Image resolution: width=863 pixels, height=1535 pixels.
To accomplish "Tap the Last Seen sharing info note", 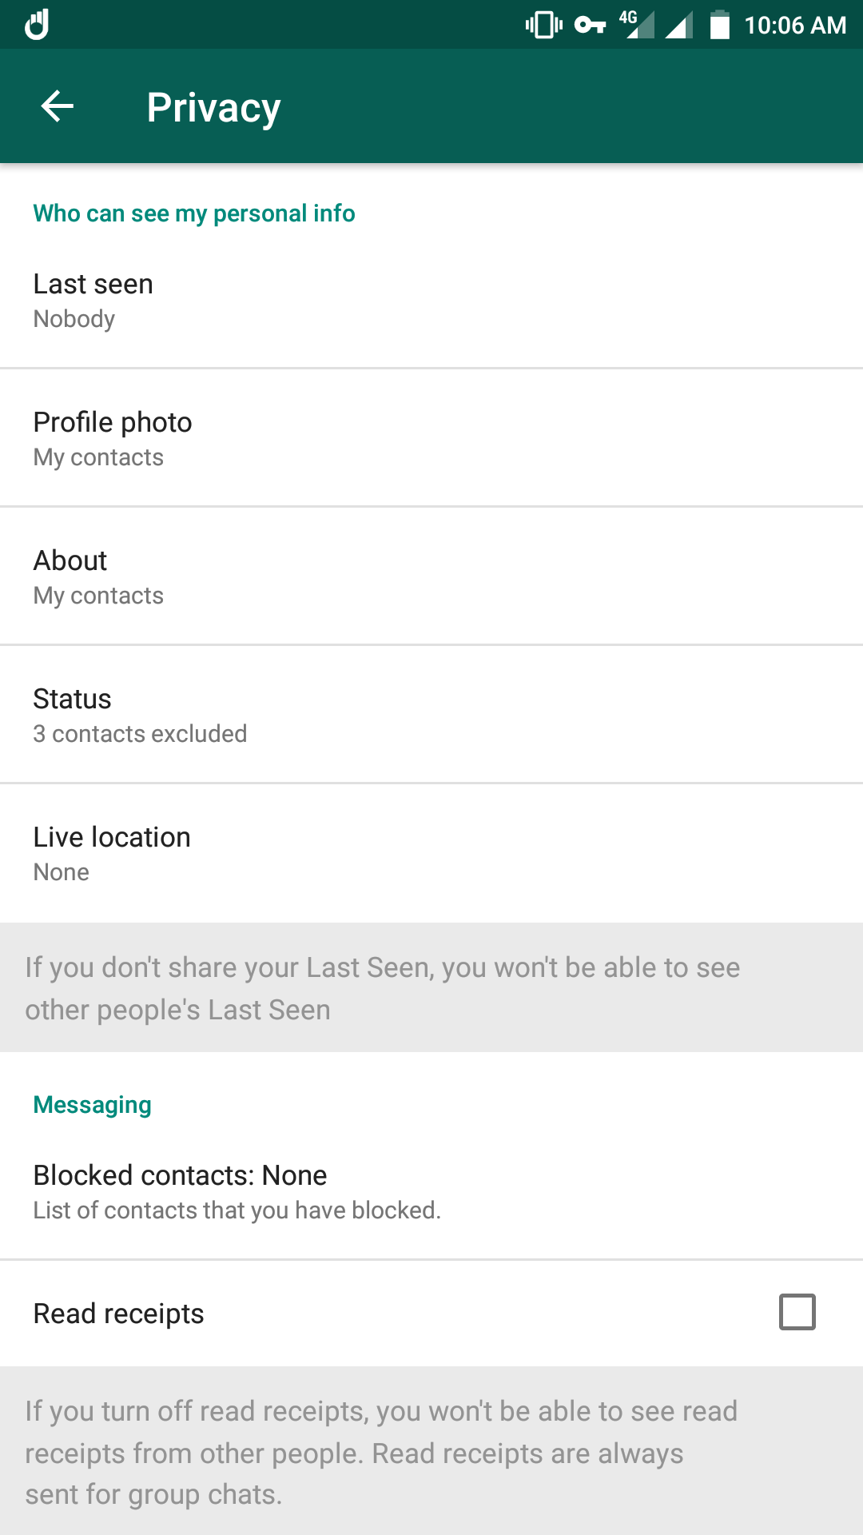I will click(383, 988).
